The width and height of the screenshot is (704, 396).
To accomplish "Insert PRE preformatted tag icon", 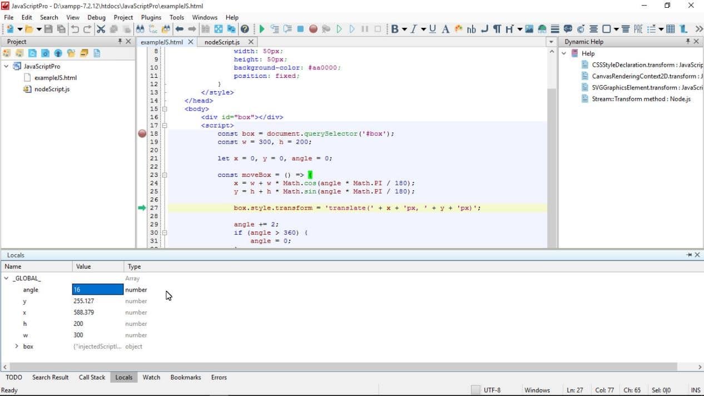I will coord(638,29).
